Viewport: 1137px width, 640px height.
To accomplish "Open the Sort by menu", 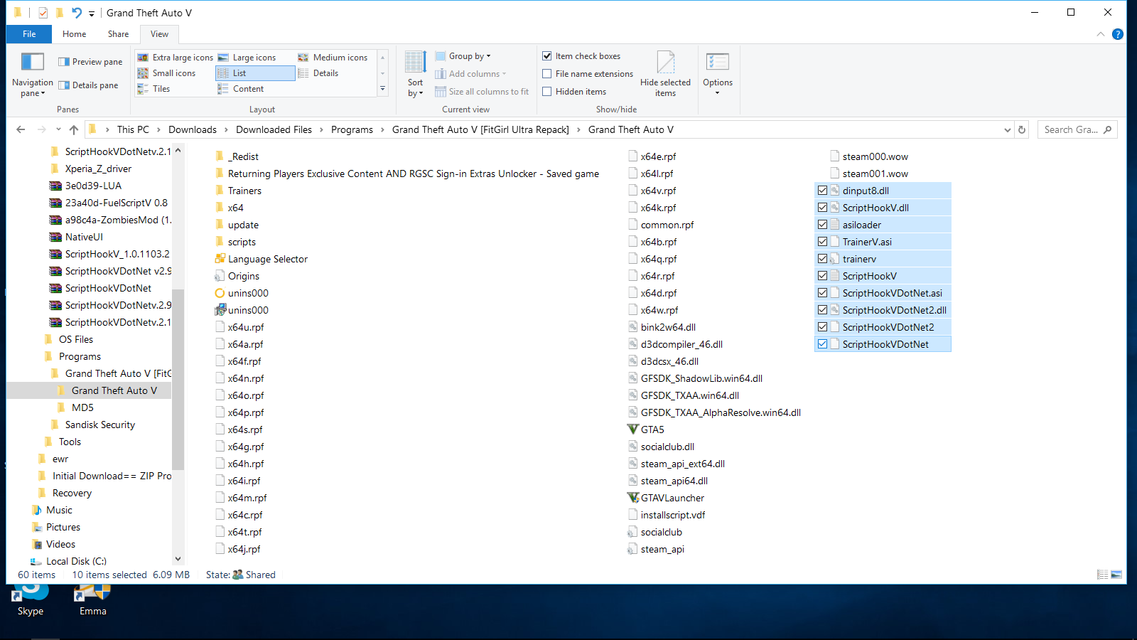I will coord(416,74).
